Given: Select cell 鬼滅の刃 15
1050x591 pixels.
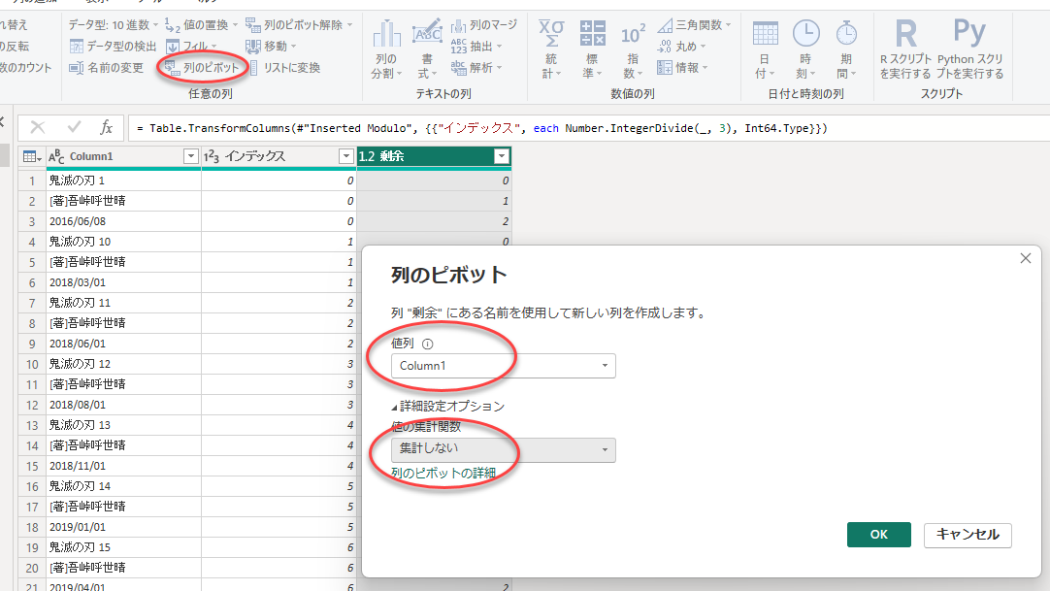Looking at the screenshot, I should [123, 547].
